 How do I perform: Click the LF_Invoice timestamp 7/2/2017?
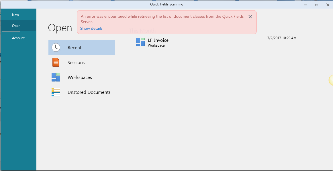pyautogui.click(x=282, y=38)
